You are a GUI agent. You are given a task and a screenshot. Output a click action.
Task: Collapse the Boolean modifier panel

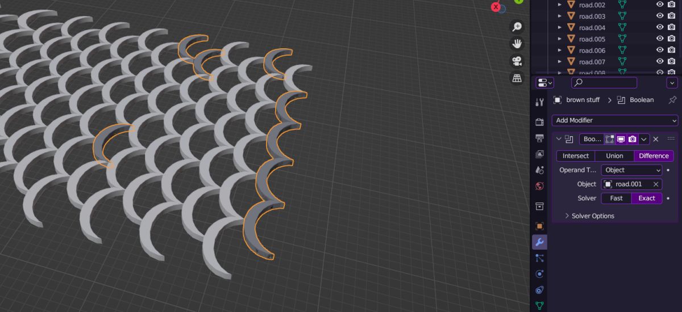click(559, 139)
